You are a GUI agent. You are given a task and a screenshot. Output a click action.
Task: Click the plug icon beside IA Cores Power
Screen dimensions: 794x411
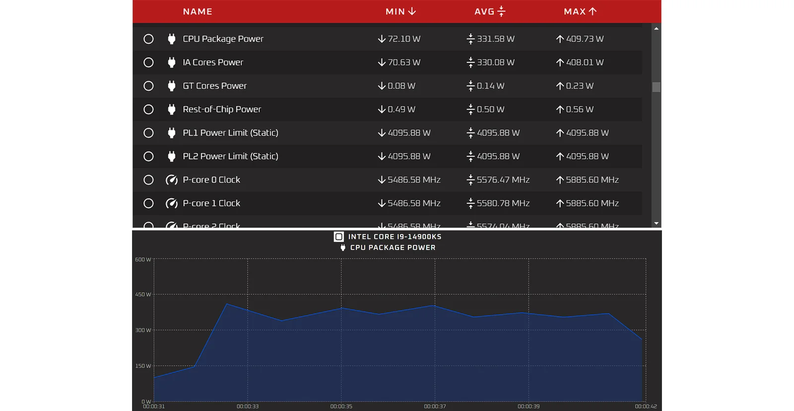[x=172, y=62]
